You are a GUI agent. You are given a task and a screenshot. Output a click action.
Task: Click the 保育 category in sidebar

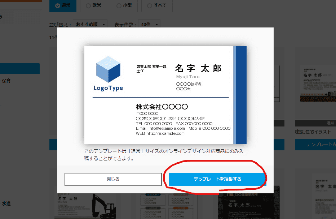pyautogui.click(x=6, y=81)
